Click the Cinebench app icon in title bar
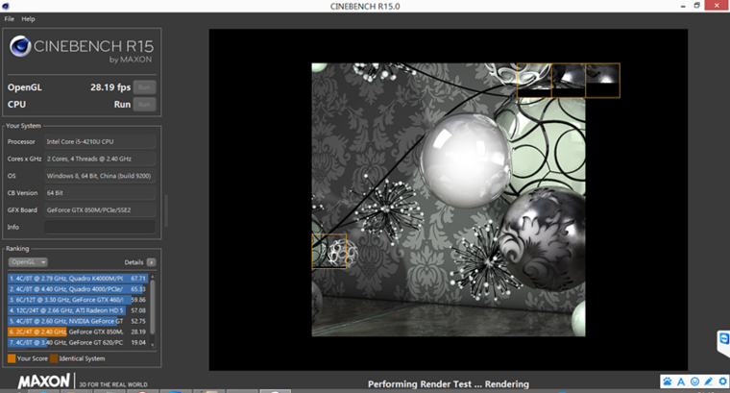730x393 pixels. pyautogui.click(x=6, y=6)
